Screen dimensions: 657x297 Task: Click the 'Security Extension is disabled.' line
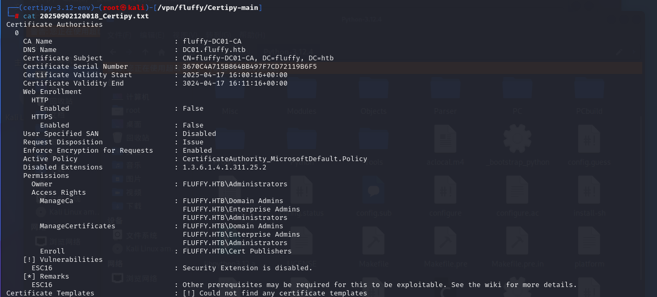click(x=247, y=268)
